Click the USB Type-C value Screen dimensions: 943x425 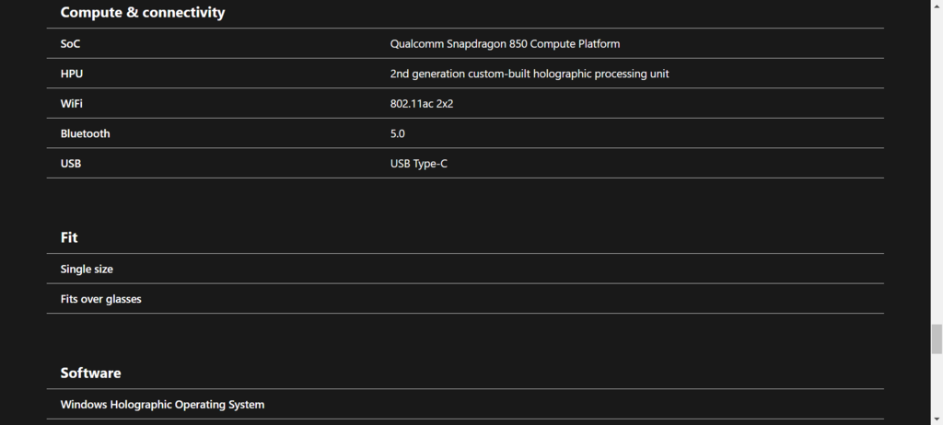pos(419,163)
